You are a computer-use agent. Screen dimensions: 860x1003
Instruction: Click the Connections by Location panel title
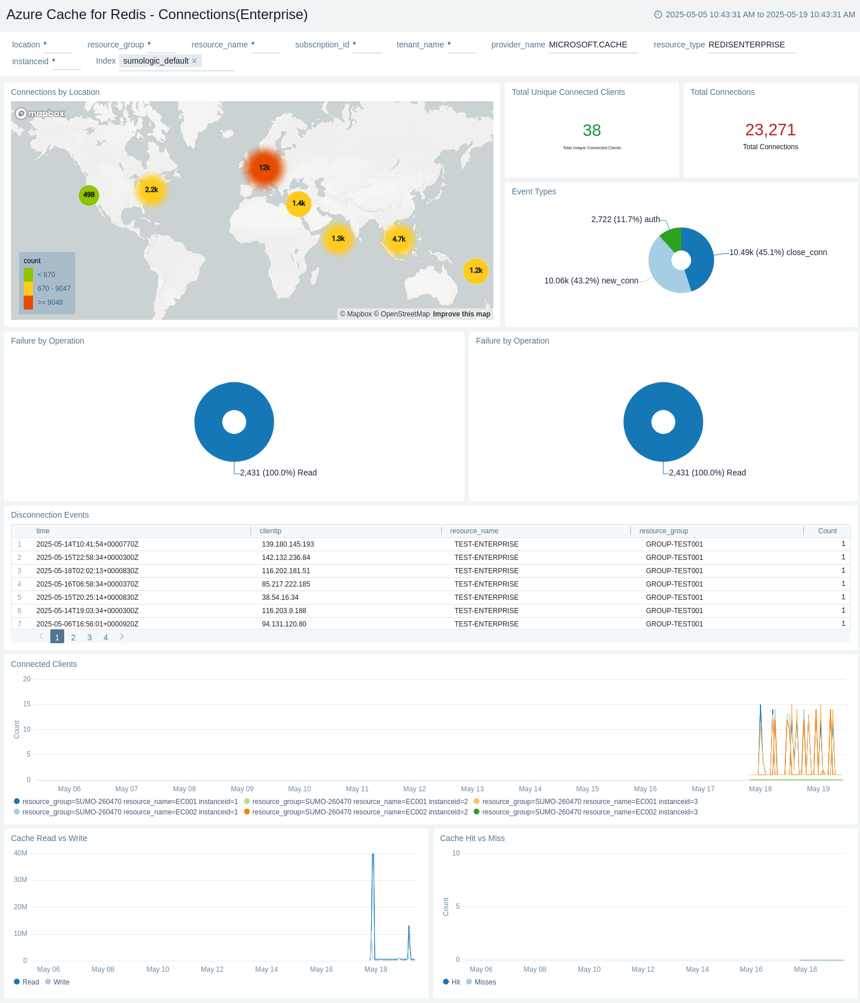tap(55, 92)
